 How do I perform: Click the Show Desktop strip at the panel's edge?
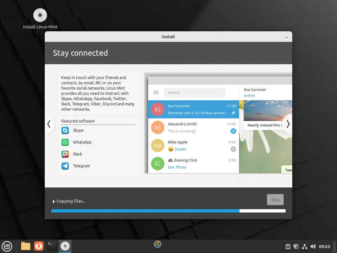335,246
